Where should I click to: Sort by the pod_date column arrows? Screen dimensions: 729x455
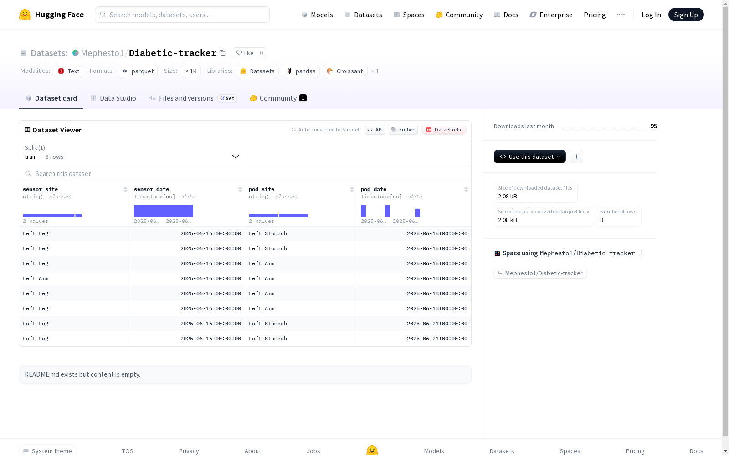(466, 189)
